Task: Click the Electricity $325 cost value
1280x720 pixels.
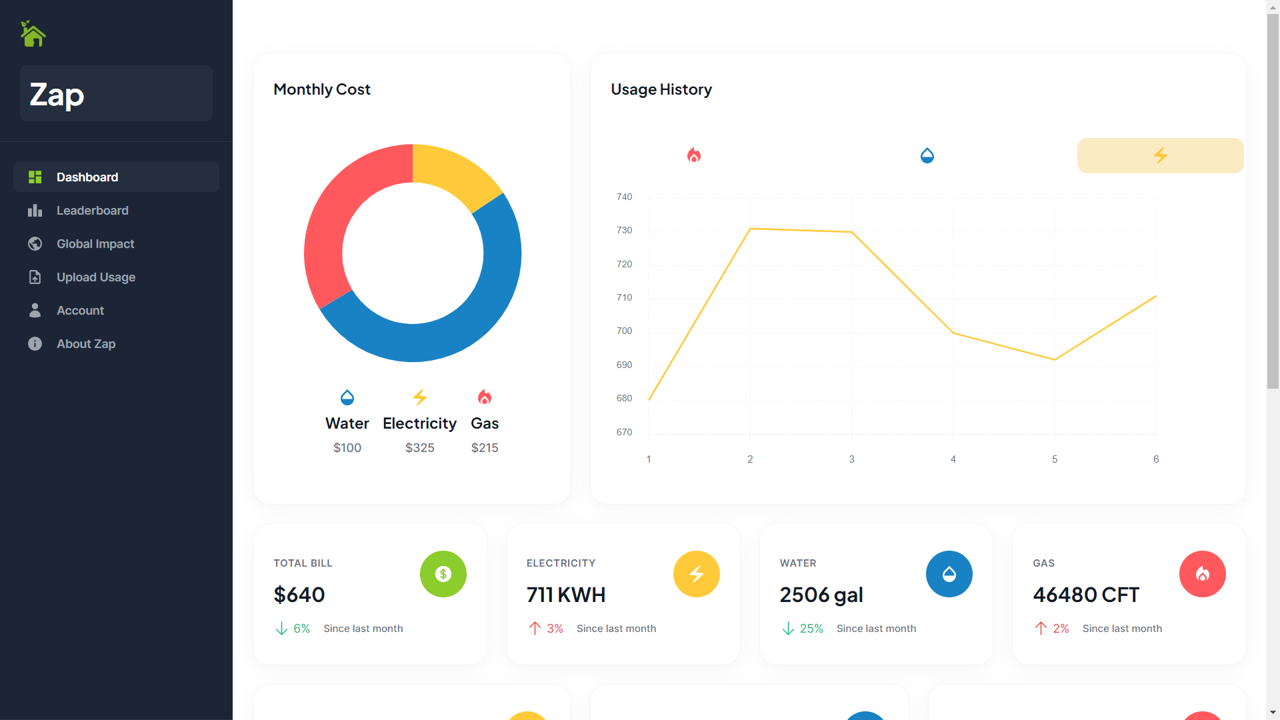Action: click(420, 448)
